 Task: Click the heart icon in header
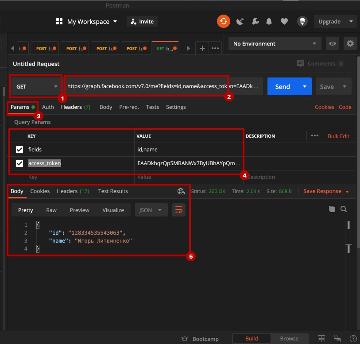click(284, 21)
